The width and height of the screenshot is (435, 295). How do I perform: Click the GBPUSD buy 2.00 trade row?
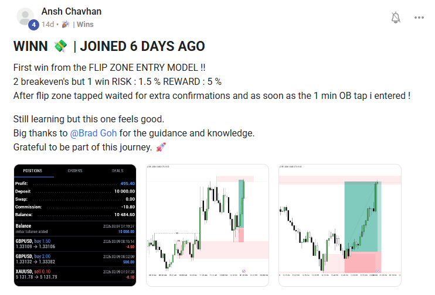click(x=75, y=259)
